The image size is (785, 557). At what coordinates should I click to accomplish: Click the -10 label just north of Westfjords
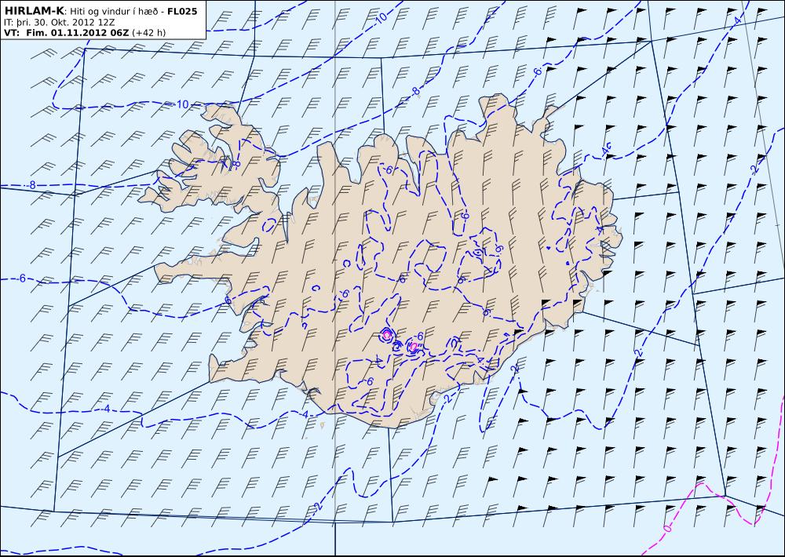(x=181, y=104)
